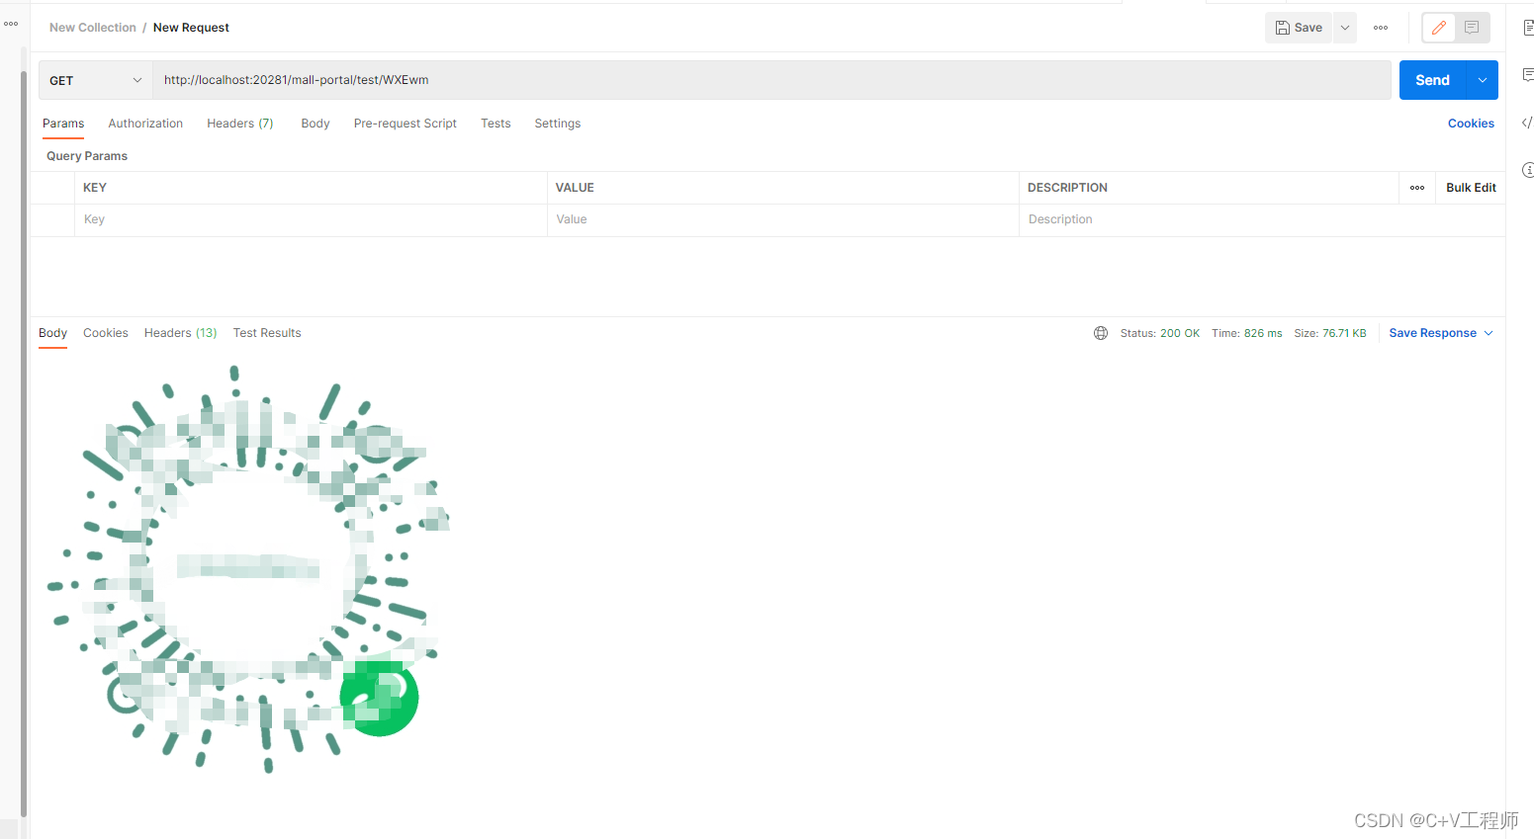Screen dimensions: 1534x839
Task: Open the comments view icon
Action: tap(1472, 28)
